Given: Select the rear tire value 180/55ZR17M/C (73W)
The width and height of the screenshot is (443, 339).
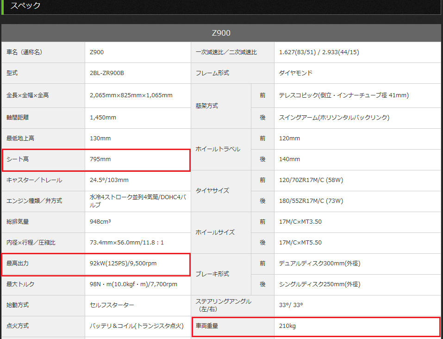Looking at the screenshot, I should (x=311, y=201).
